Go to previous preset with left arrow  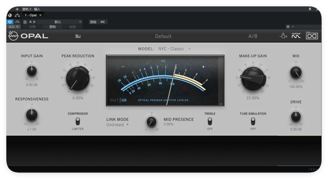pyautogui.click(x=30, y=22)
